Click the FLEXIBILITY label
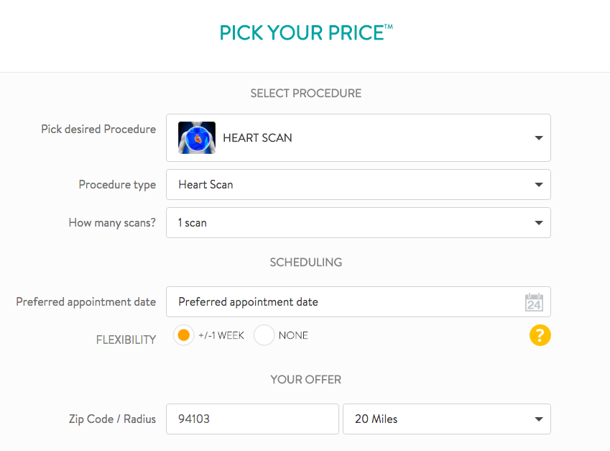 pyautogui.click(x=126, y=340)
